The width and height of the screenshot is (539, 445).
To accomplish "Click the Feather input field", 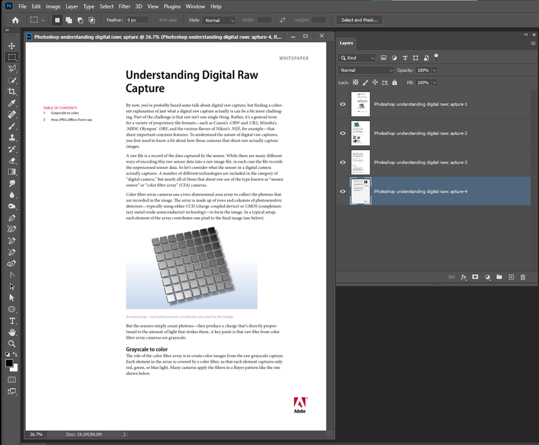I will [137, 20].
